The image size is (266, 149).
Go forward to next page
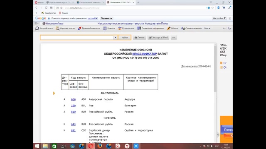(x=41, y=8)
